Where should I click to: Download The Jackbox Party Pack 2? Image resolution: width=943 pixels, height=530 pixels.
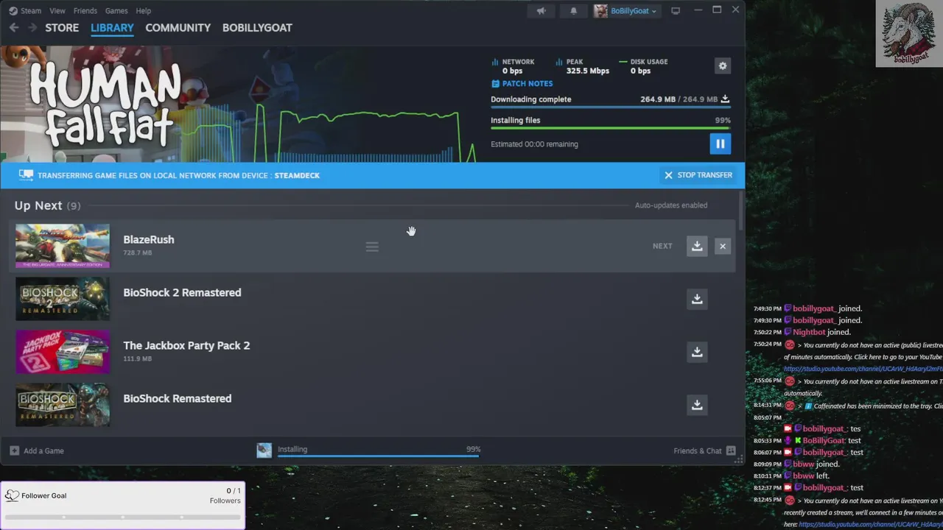click(x=697, y=352)
